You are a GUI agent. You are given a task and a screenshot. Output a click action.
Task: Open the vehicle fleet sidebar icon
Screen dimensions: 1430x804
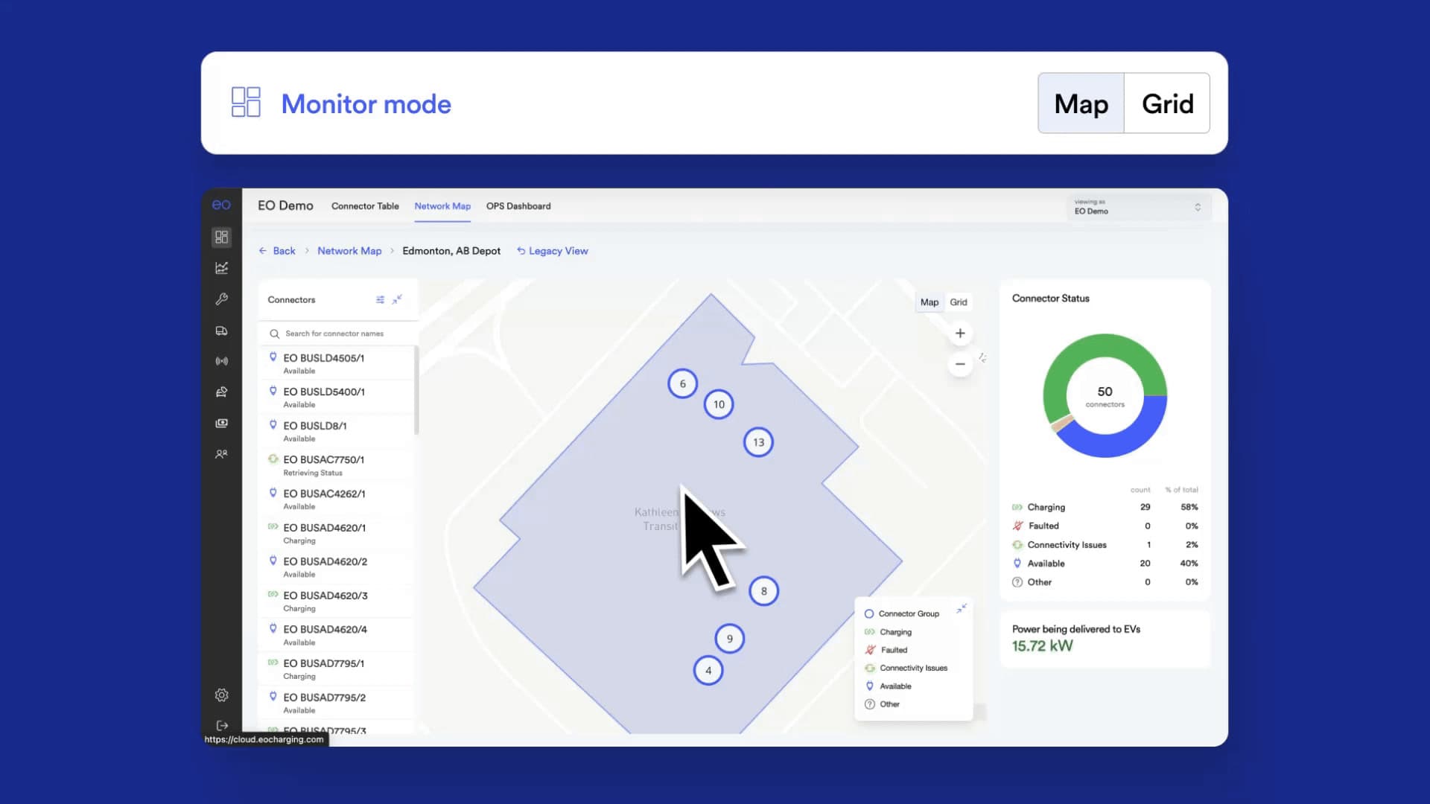click(221, 331)
